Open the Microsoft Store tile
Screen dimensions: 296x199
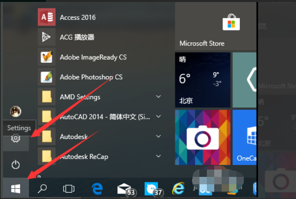point(216,26)
